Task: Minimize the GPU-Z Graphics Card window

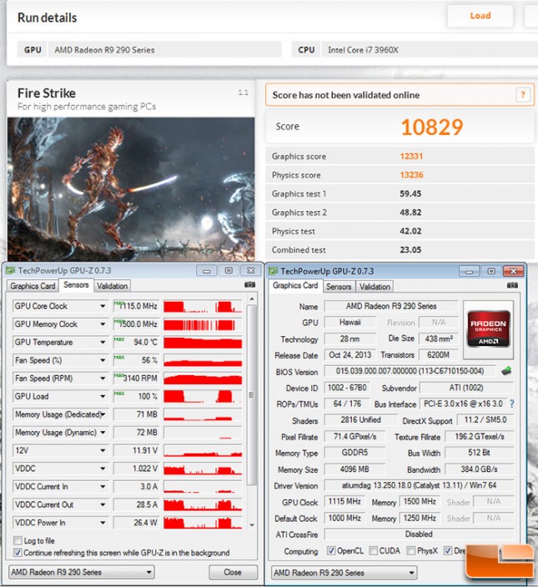Action: (x=470, y=271)
